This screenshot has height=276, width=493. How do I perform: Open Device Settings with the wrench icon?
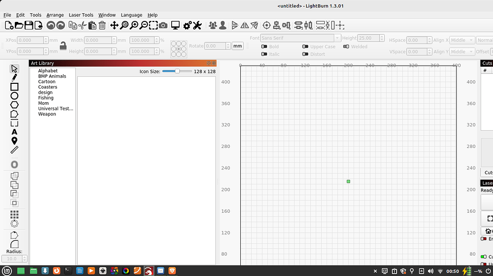[x=197, y=25]
